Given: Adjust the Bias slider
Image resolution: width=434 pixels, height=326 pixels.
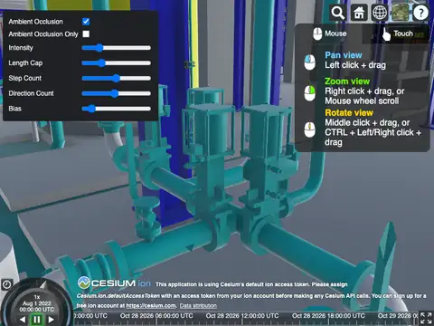Looking at the screenshot, I should 117,109.
